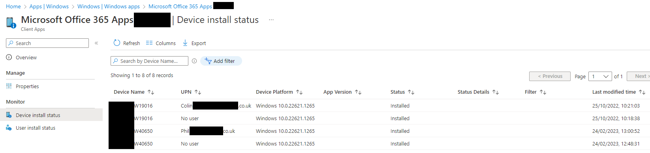Click the Showing 1 to 8 records text

(142, 75)
